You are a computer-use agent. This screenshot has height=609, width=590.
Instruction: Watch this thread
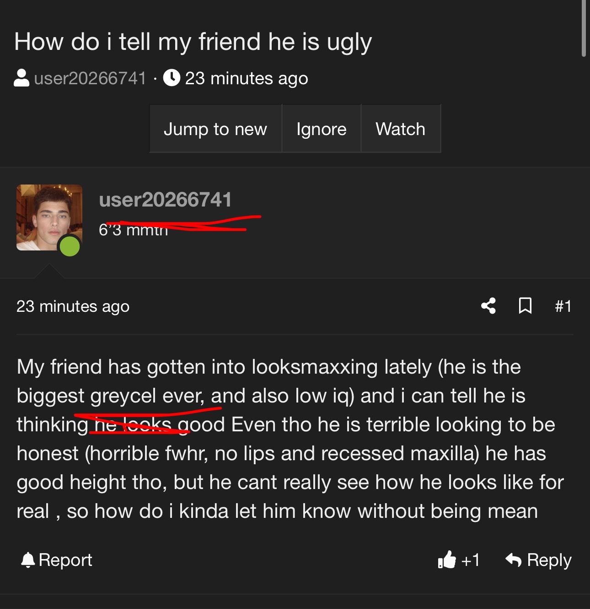pyautogui.click(x=401, y=129)
